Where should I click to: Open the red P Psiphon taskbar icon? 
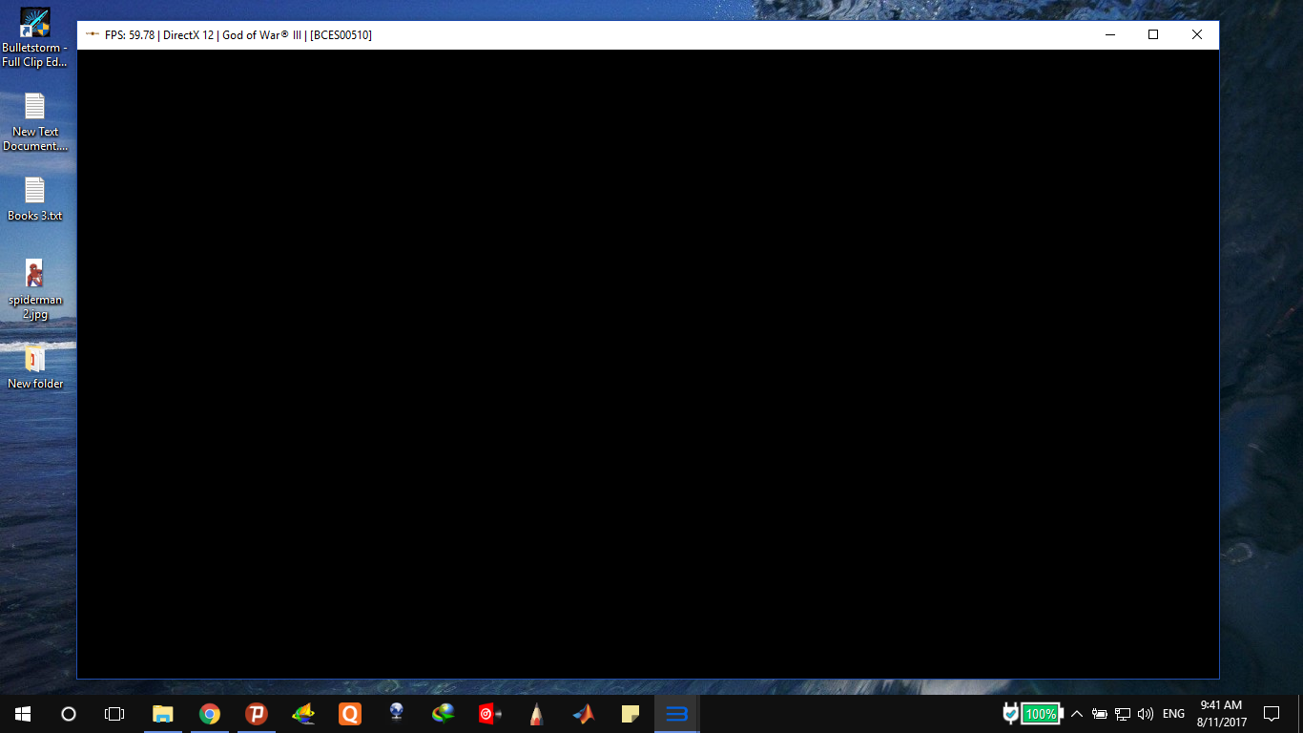[257, 714]
